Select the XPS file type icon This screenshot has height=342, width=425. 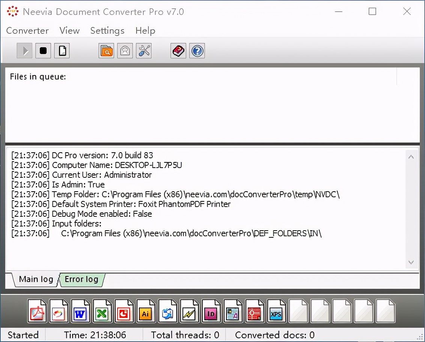click(276, 311)
